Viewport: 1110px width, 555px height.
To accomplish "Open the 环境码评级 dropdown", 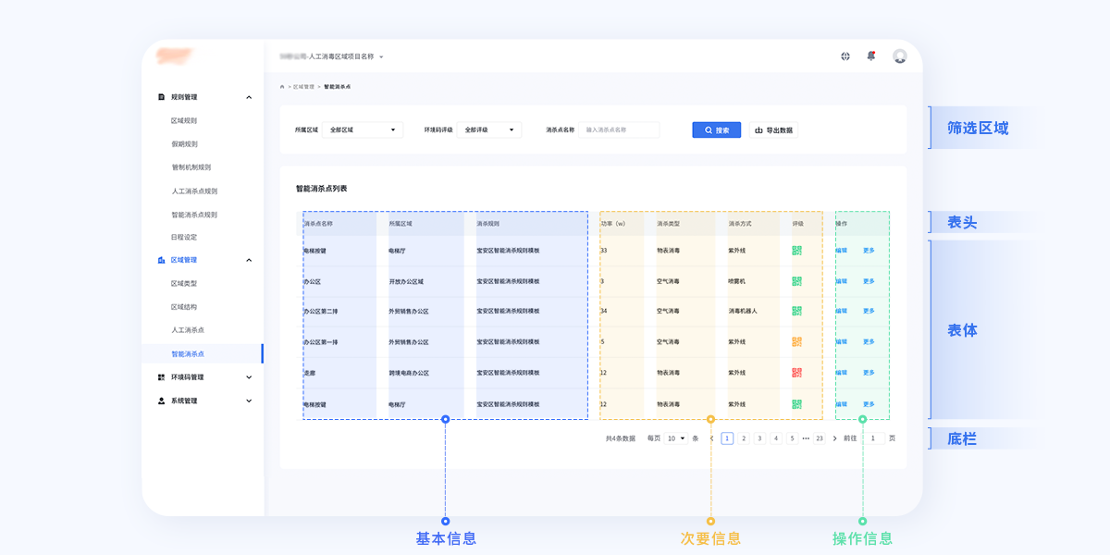I will pos(490,130).
